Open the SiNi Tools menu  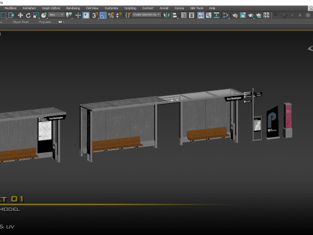click(x=197, y=8)
